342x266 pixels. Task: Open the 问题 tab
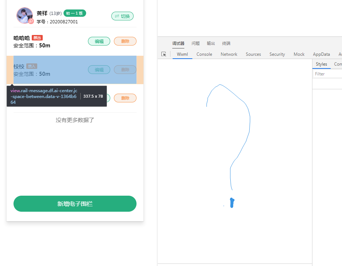pos(196,43)
